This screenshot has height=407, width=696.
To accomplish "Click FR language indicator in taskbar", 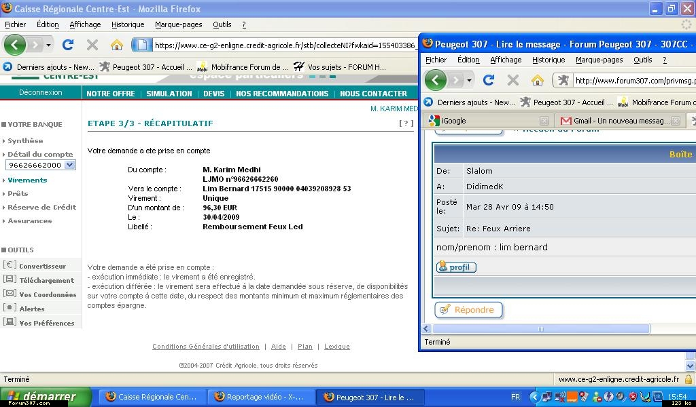I will click(x=515, y=398).
